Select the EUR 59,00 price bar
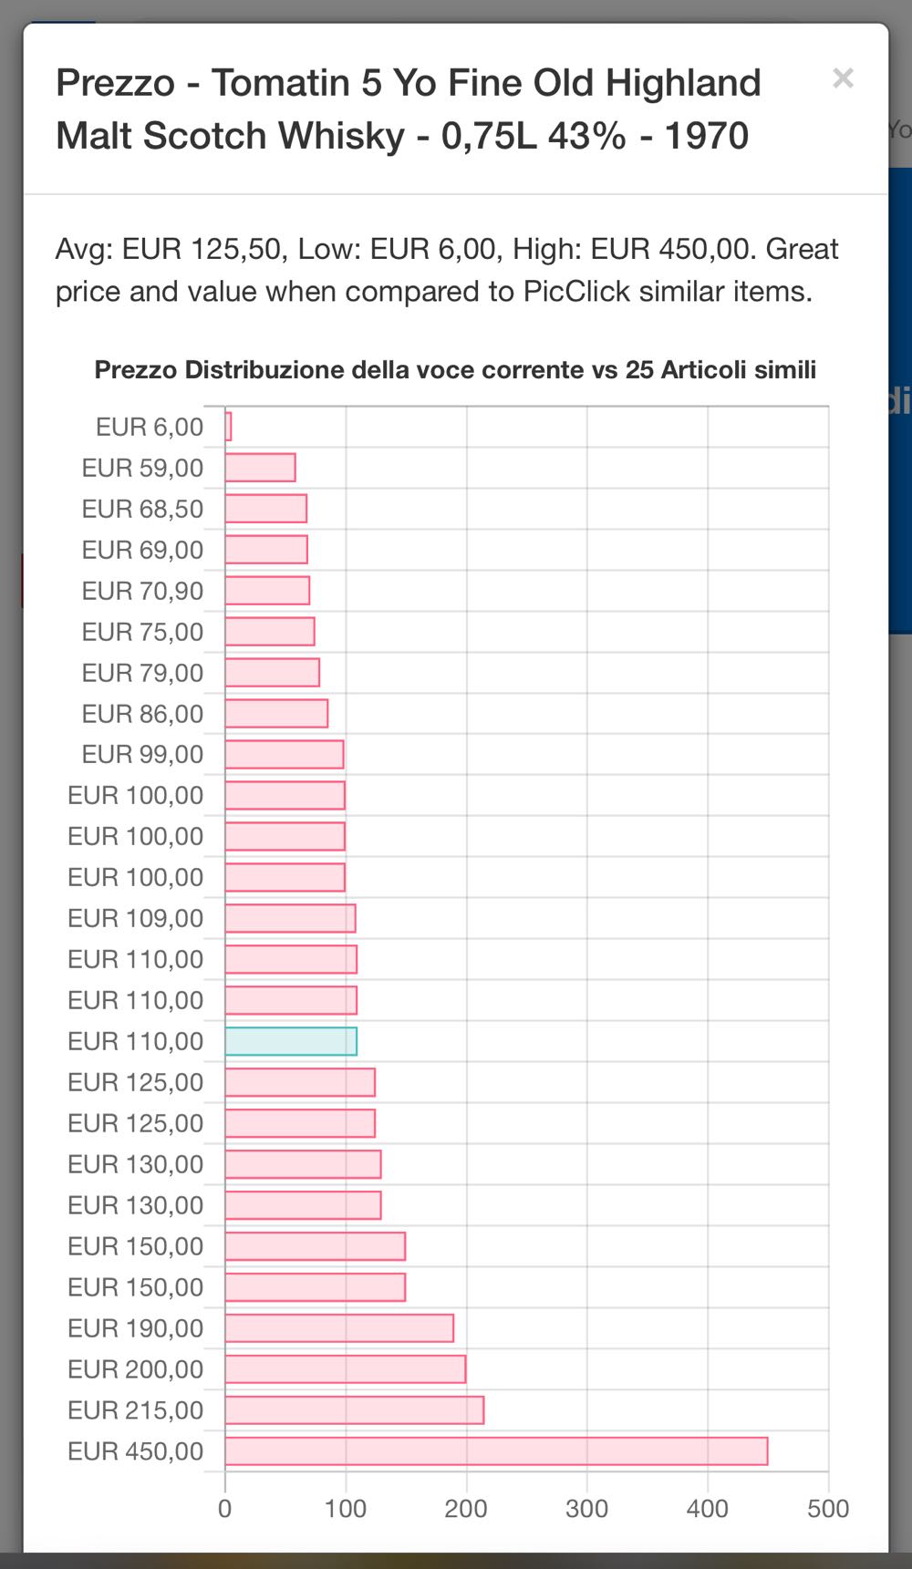The width and height of the screenshot is (912, 1569). 260,468
